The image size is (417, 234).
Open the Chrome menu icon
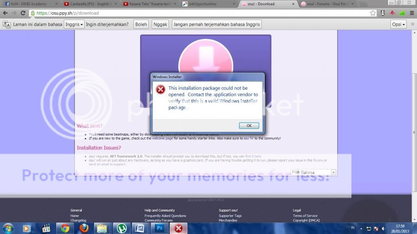[412, 13]
